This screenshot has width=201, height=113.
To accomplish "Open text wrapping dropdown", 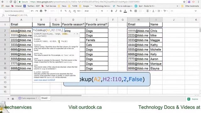I will coord(160,11).
